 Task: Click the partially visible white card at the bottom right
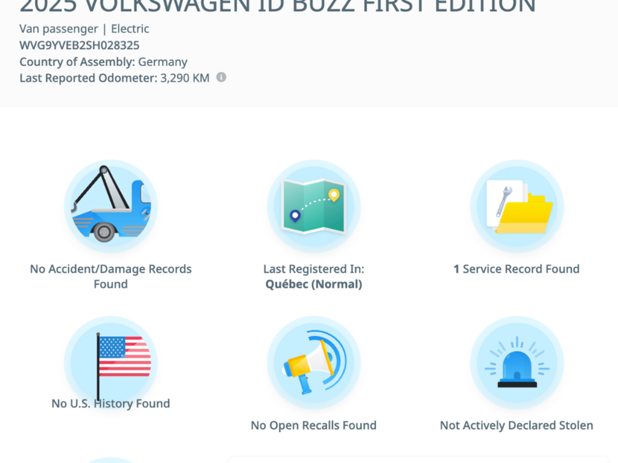(418, 460)
